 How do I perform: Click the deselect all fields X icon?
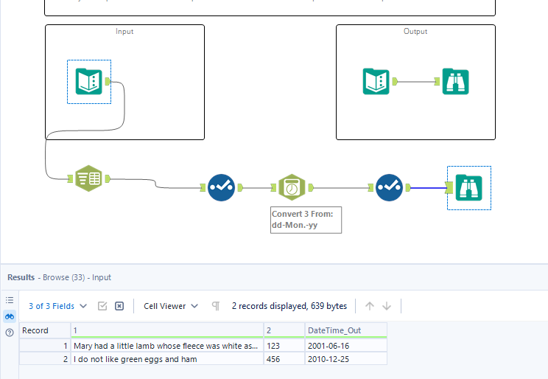119,306
